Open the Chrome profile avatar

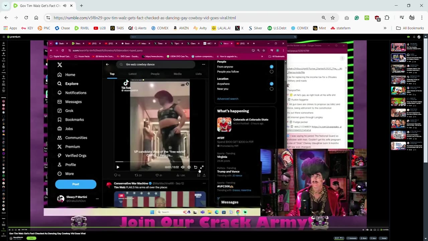pyautogui.click(x=412, y=18)
